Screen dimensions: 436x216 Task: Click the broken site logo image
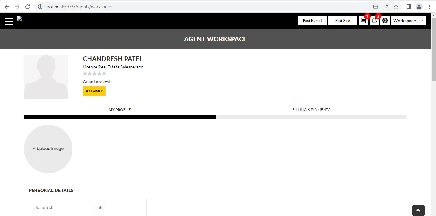pos(19,18)
